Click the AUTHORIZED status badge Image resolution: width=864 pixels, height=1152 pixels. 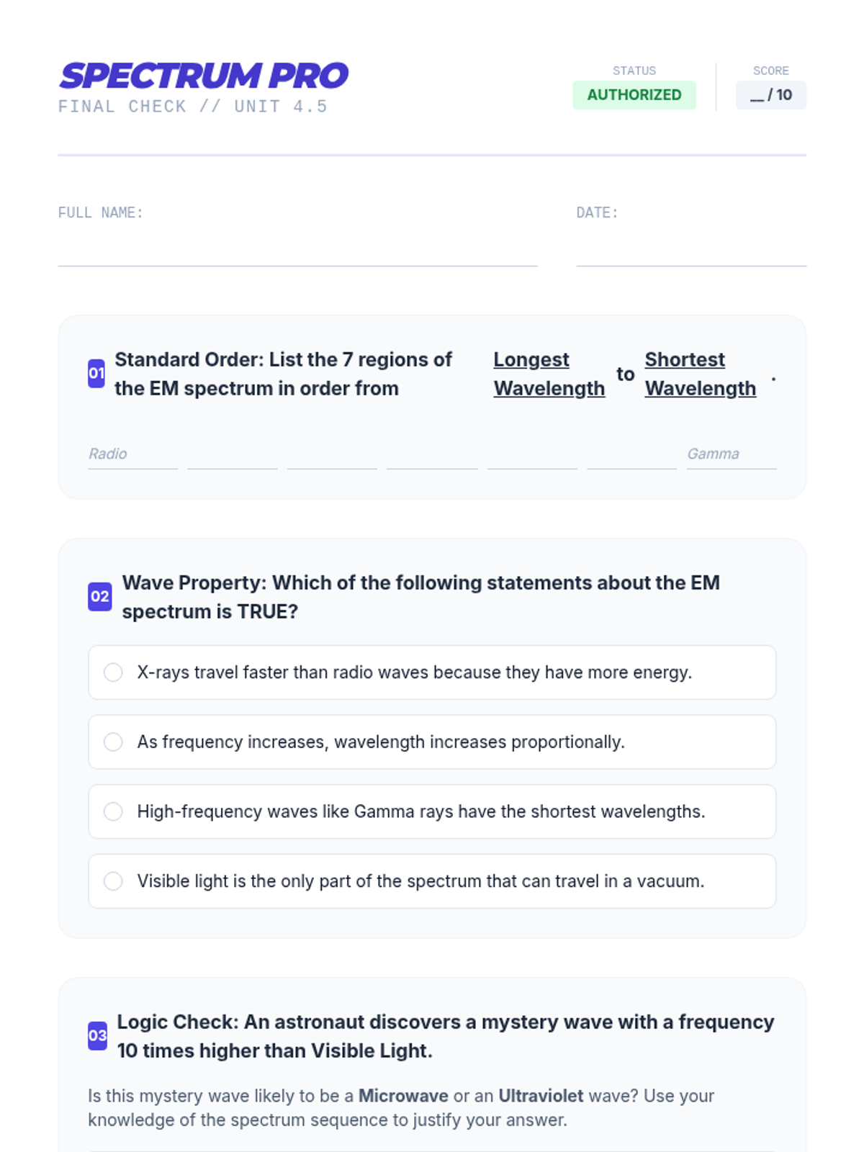click(x=634, y=95)
